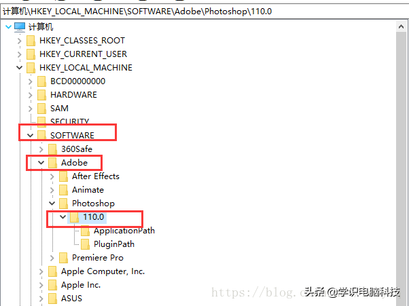Expand the SAM key
This screenshot has height=306, width=409.
[x=31, y=109]
